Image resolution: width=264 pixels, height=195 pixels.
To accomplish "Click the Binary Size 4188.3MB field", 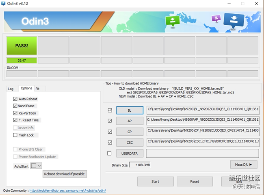I will [x=140, y=165].
